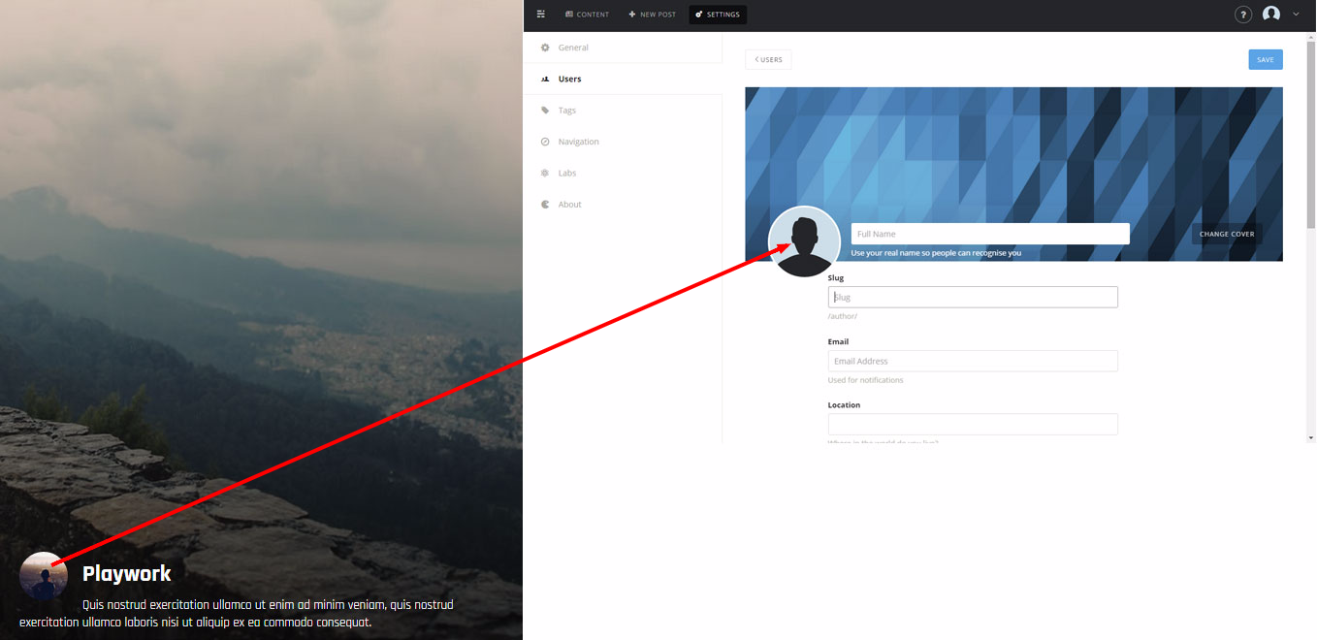Click the About icon
The image size is (1317, 640).
tap(545, 205)
